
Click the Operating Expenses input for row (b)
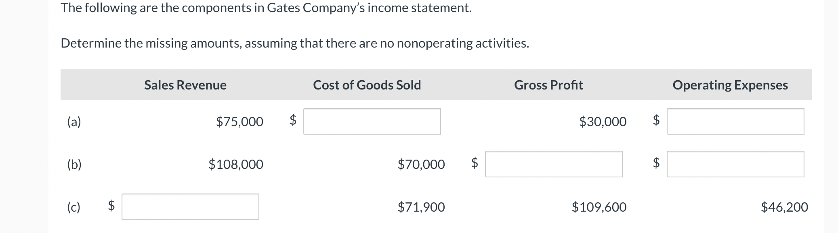click(735, 164)
